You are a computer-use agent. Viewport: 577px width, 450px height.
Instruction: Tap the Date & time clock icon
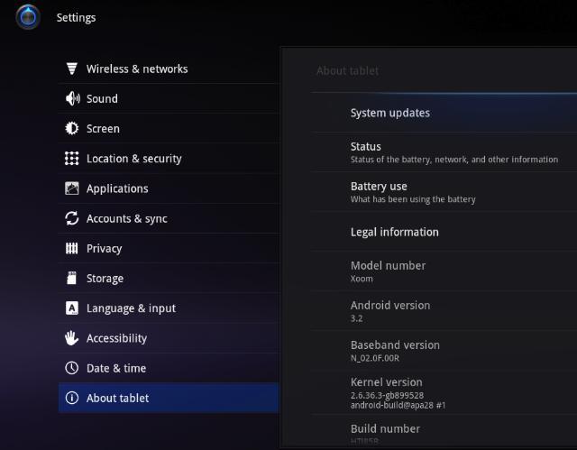[72, 368]
